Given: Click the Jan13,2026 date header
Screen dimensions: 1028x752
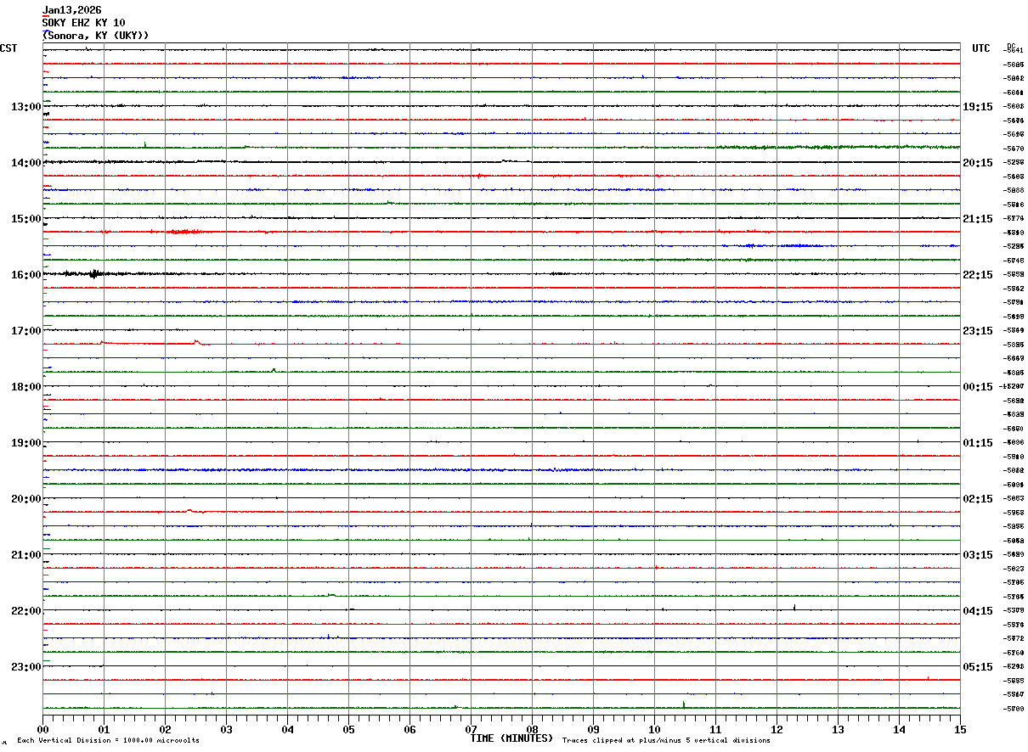Looking at the screenshot, I should pyautogui.click(x=72, y=10).
